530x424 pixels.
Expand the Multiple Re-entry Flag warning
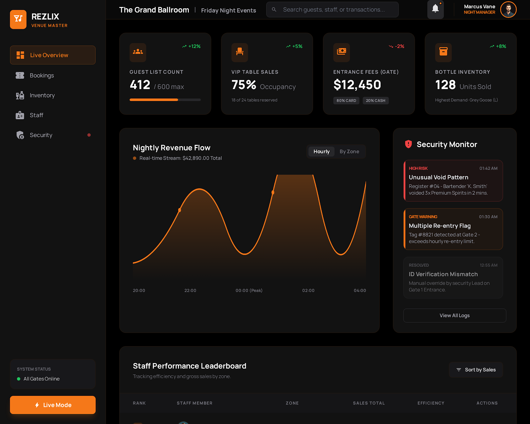tap(453, 229)
